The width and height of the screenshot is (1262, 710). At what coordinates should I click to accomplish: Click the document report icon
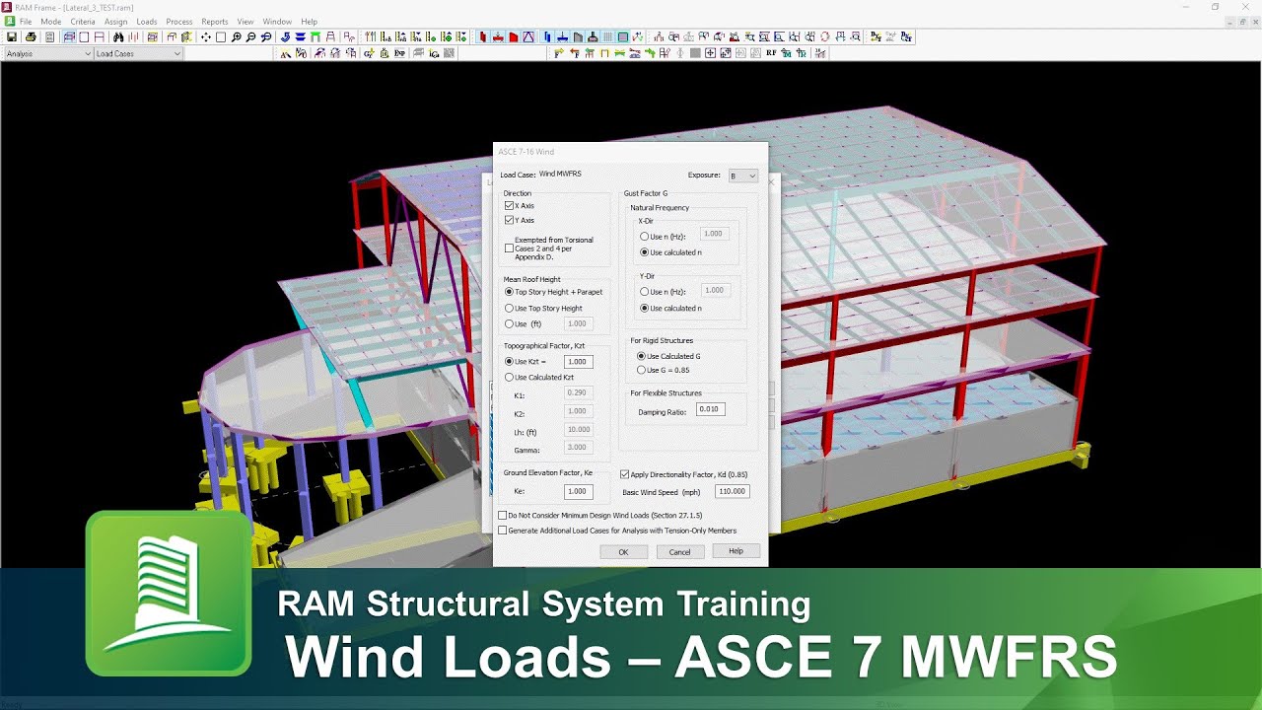point(49,37)
